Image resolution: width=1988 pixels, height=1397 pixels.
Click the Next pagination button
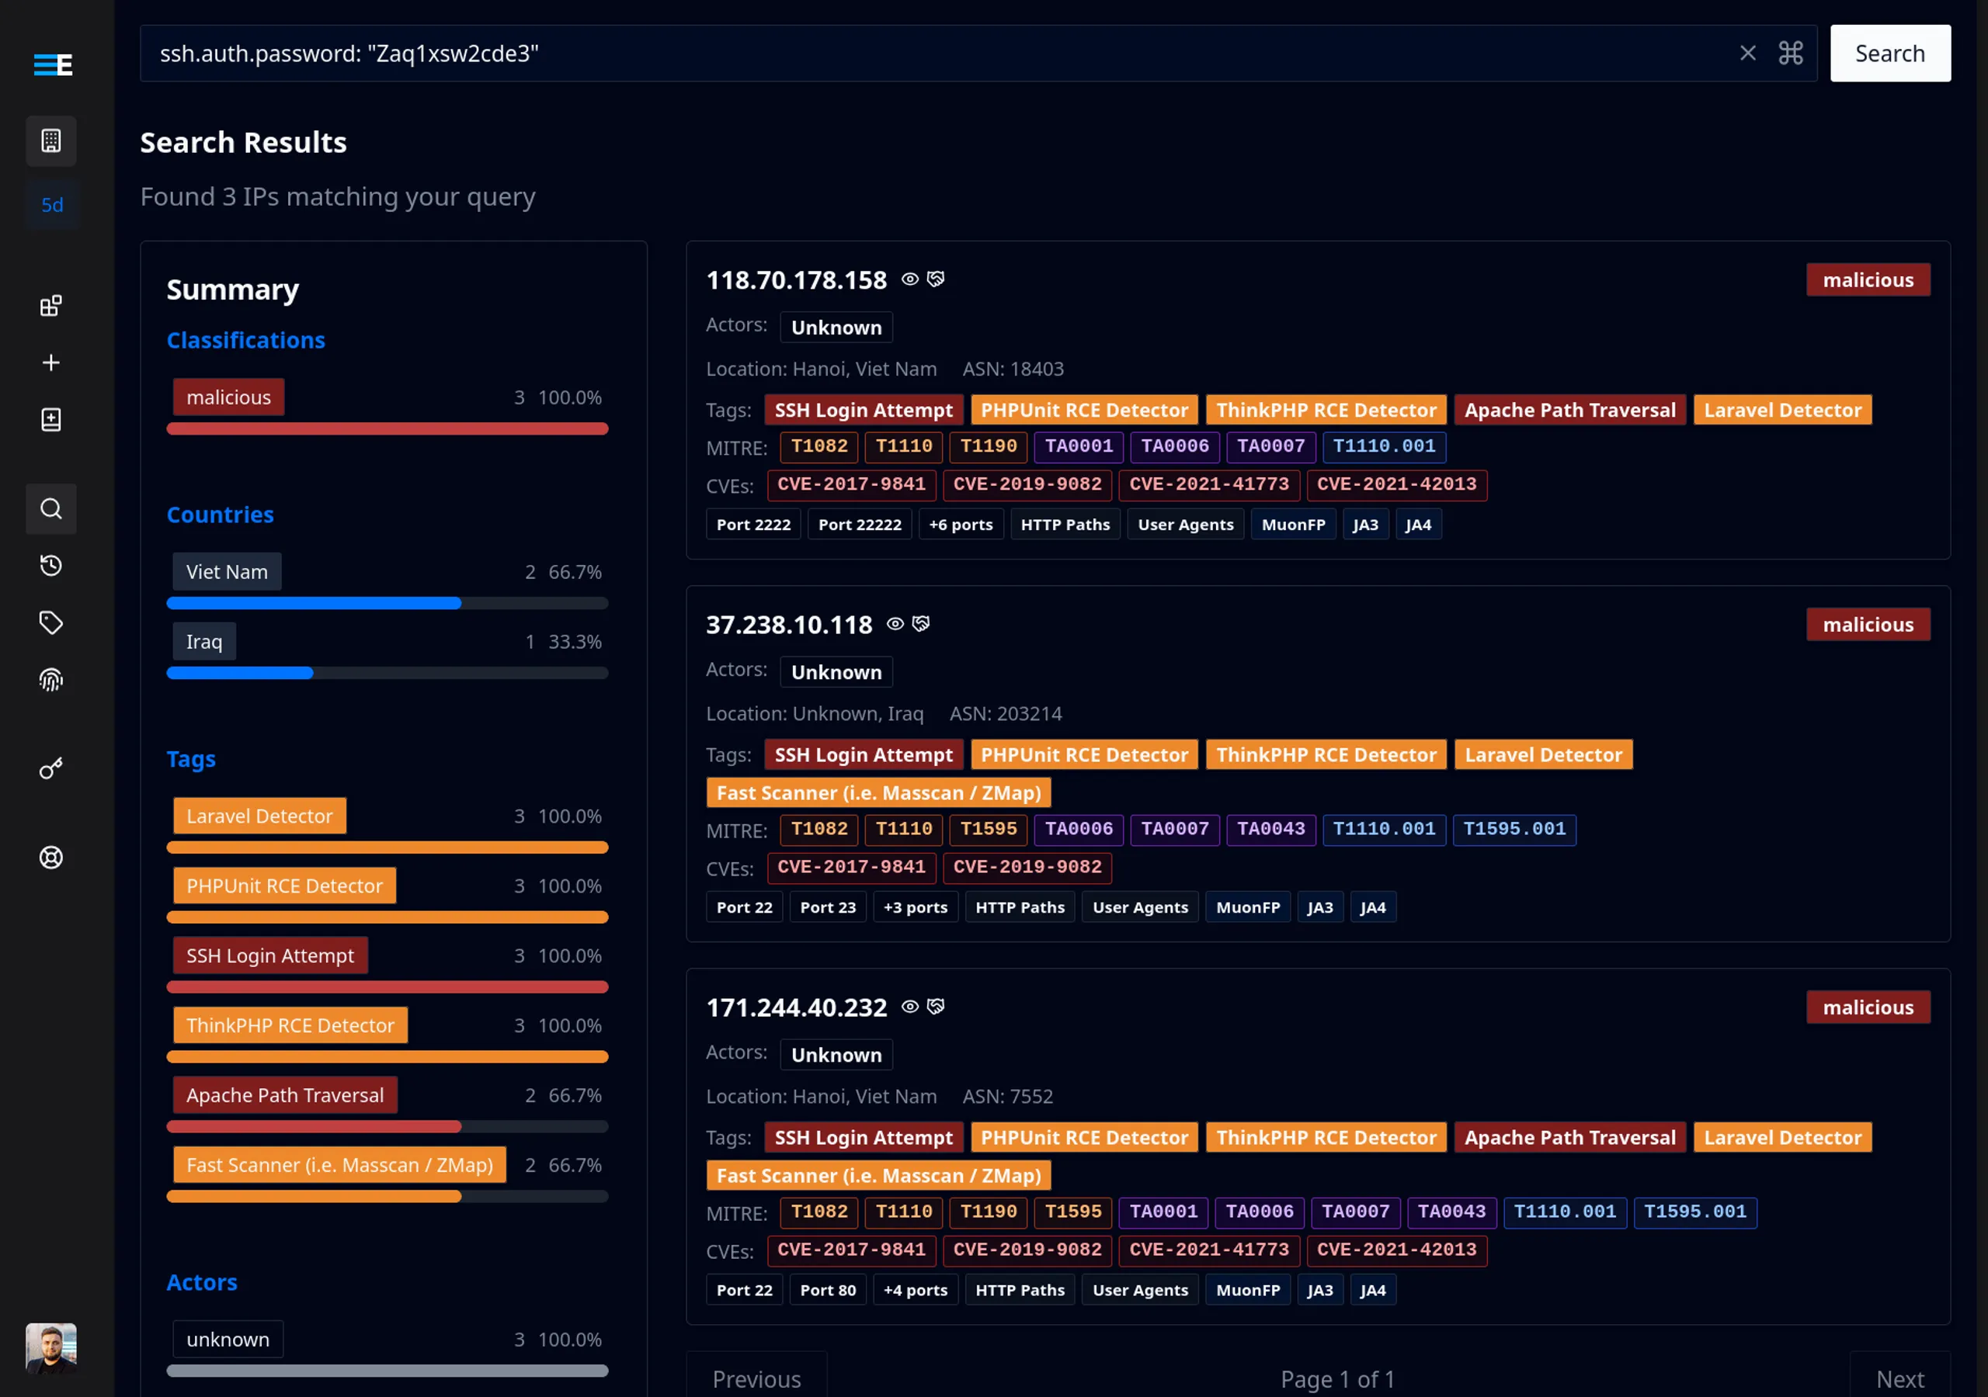1899,1378
